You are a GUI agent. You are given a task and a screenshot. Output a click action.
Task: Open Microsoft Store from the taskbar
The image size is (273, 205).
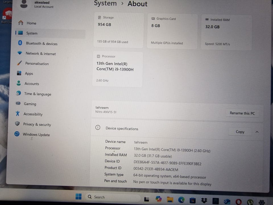193,200
